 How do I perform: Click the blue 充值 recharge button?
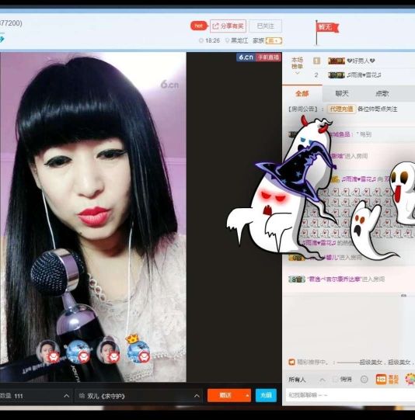[266, 395]
